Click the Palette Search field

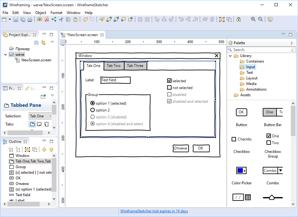[261, 50]
